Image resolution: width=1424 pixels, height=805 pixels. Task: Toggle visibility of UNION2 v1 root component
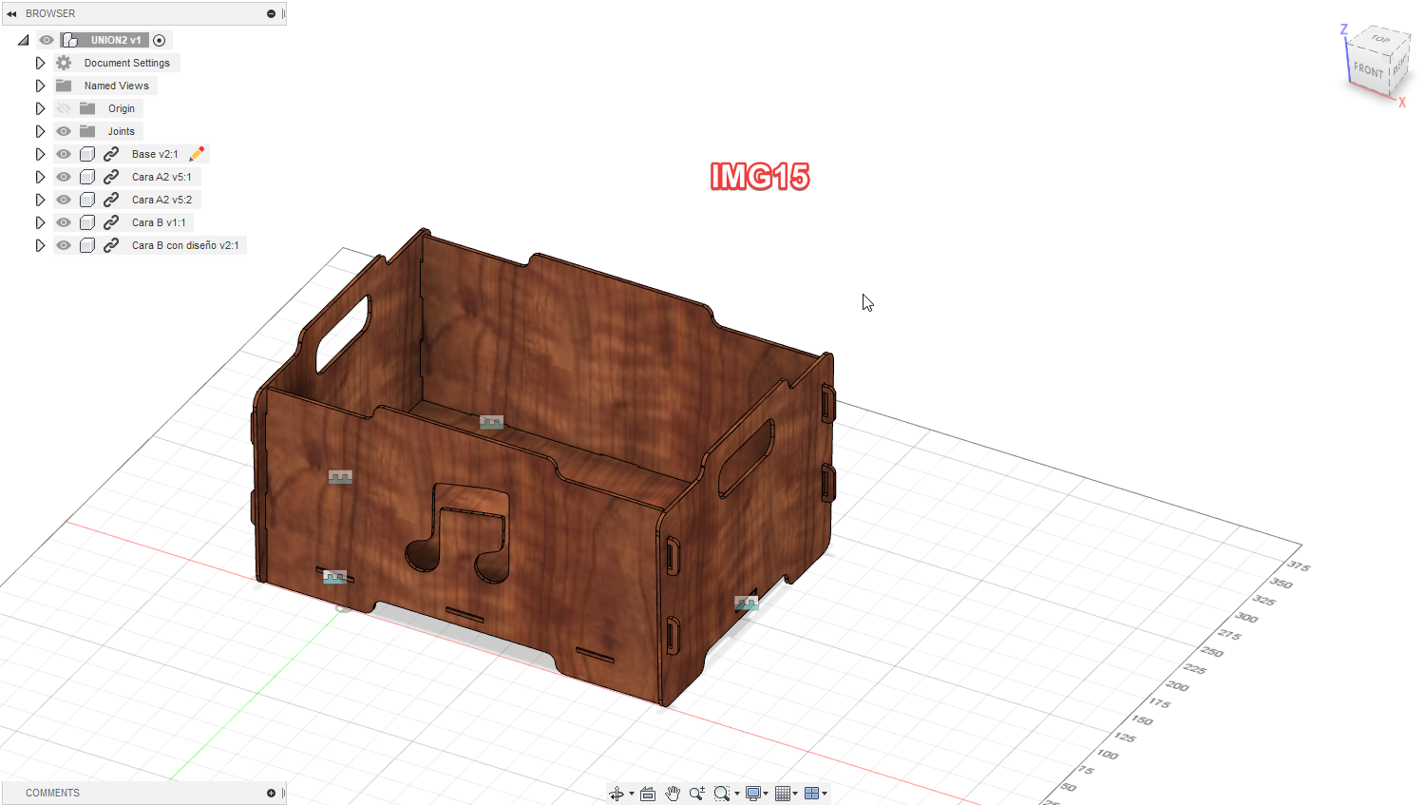point(46,40)
